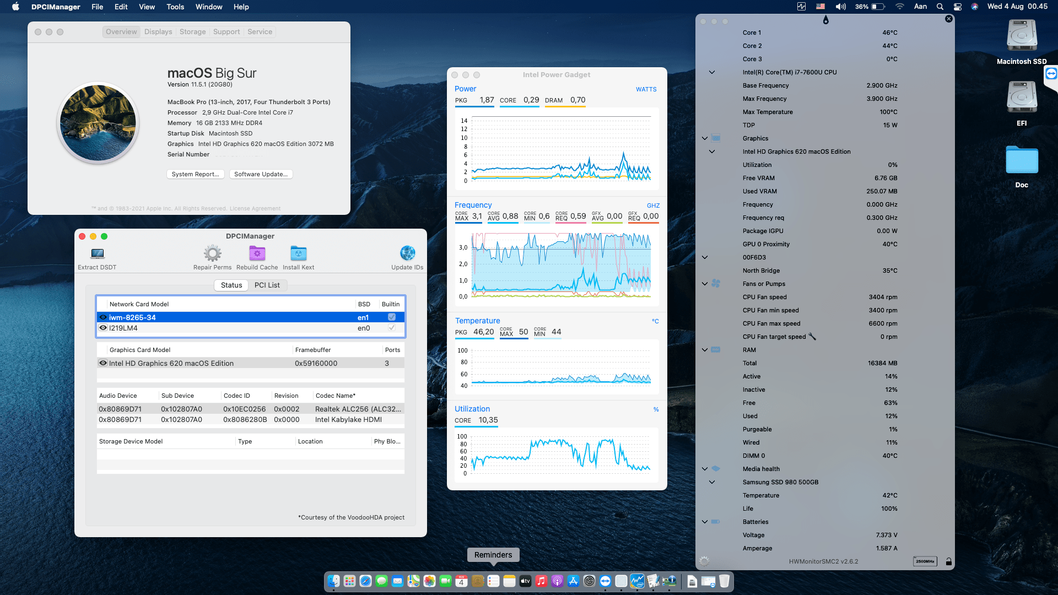The image size is (1058, 595).
Task: Click eye icon for iwm-8265-34 network card
Action: [103, 317]
